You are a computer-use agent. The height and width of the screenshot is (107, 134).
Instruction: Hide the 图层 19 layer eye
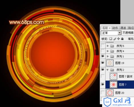click(x=103, y=63)
